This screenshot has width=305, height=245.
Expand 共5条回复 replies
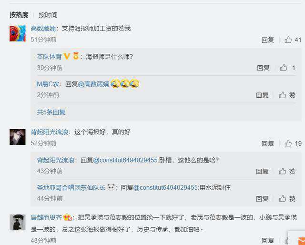tap(51, 112)
